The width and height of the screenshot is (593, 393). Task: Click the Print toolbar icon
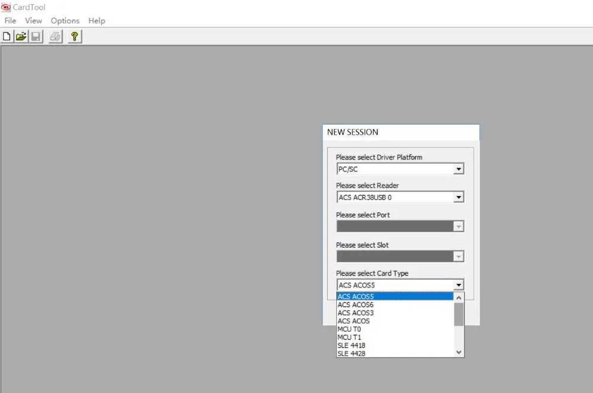tap(55, 37)
